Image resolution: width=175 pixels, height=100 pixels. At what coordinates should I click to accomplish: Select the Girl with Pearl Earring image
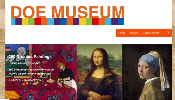[x=147, y=72]
